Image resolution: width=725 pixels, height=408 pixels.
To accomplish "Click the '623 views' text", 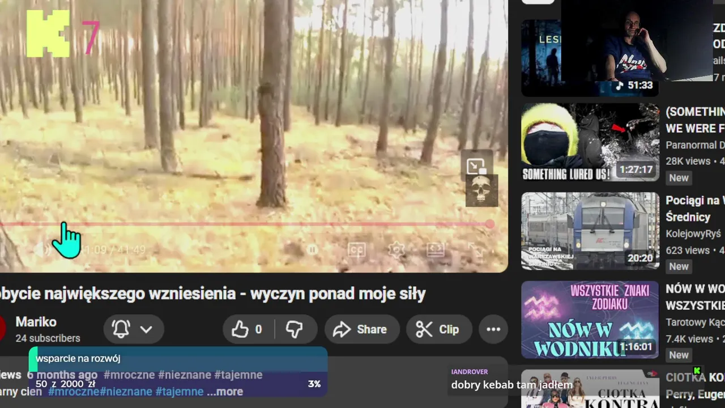I will tap(688, 250).
